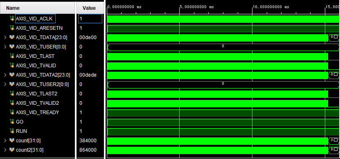The image size is (340, 159).
Task: Select the GO signal name
Action: (x=20, y=122)
